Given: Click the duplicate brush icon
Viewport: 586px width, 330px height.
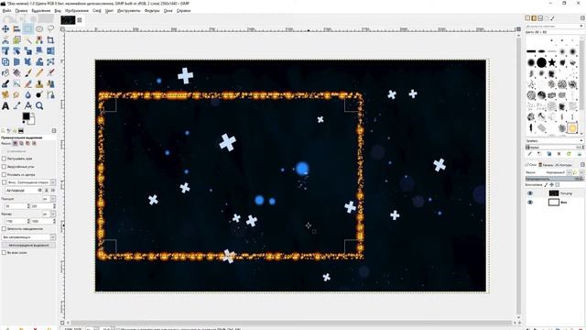Looking at the screenshot, I should (549, 154).
